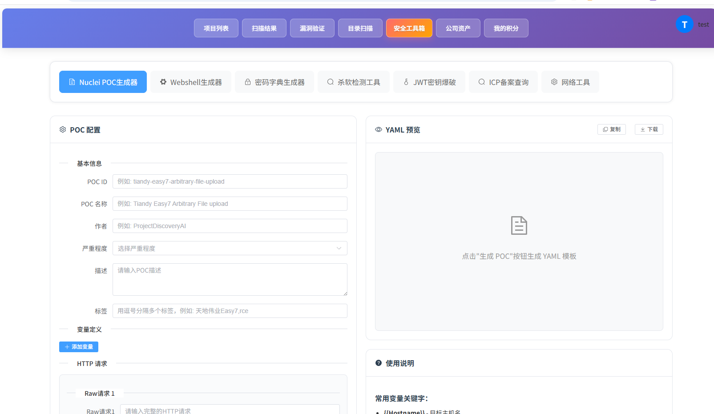
Task: Expand the 严重程度 dropdown
Action: tap(230, 248)
